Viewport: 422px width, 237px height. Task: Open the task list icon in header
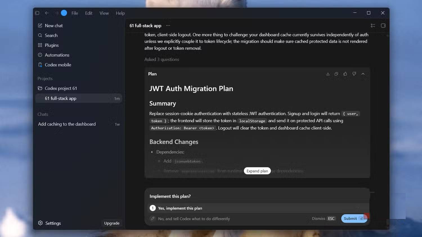(373, 26)
